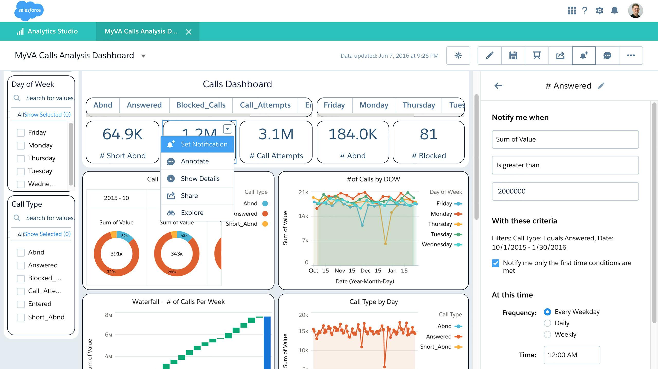The height and width of the screenshot is (369, 658).
Task: Click the notification panel vertical scrollbar
Action: 654,213
